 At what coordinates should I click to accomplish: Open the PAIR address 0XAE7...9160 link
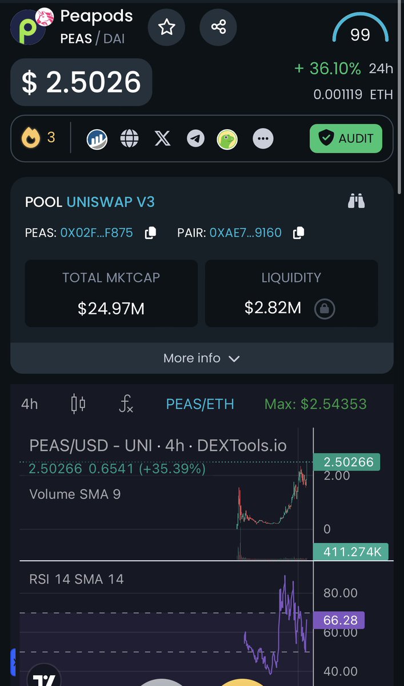pos(246,233)
